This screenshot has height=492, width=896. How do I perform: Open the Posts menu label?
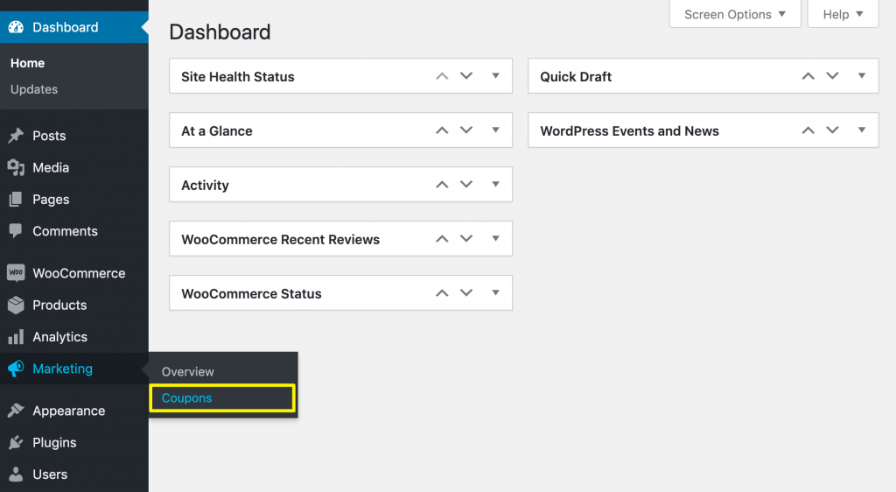click(x=49, y=136)
